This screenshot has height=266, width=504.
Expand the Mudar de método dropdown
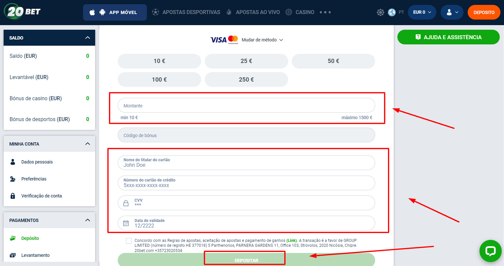[262, 40]
